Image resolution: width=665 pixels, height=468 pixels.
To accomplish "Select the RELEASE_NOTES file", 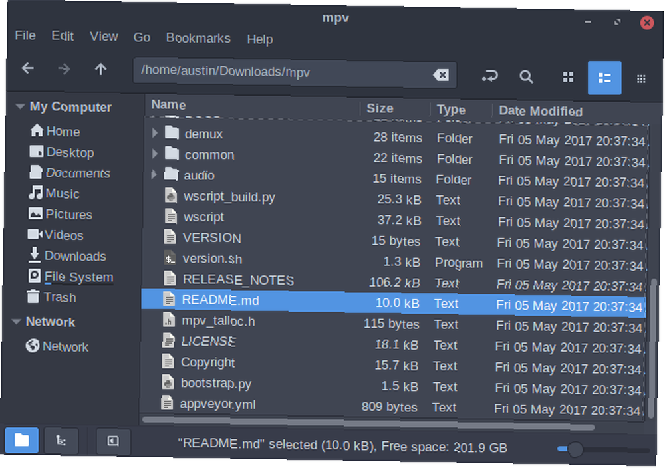I will pos(238,279).
